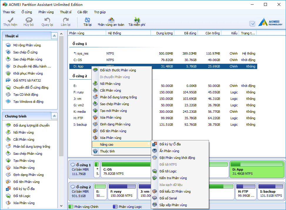Click the Sao chép Phân vùng wizard link
This screenshot has height=210, width=286.
click(28, 59)
